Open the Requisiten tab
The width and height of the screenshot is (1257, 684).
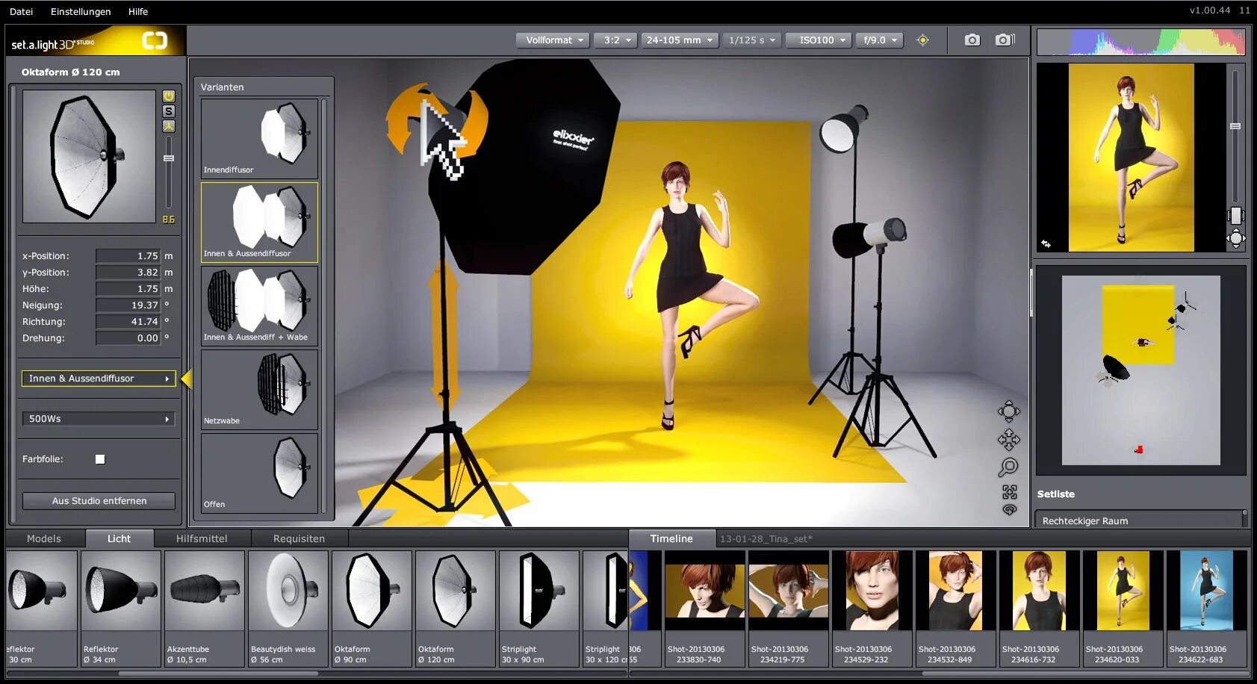coord(299,538)
